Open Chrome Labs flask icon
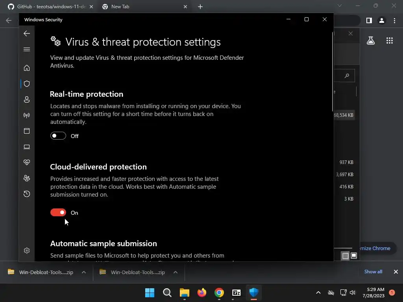This screenshot has height=302, width=403. coord(371,41)
